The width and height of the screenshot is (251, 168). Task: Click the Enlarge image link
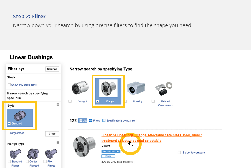[16, 133]
